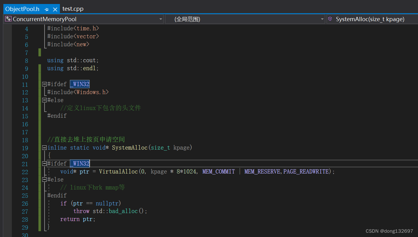Click the size_t kpage parameter
418x237 pixels.
click(170, 148)
